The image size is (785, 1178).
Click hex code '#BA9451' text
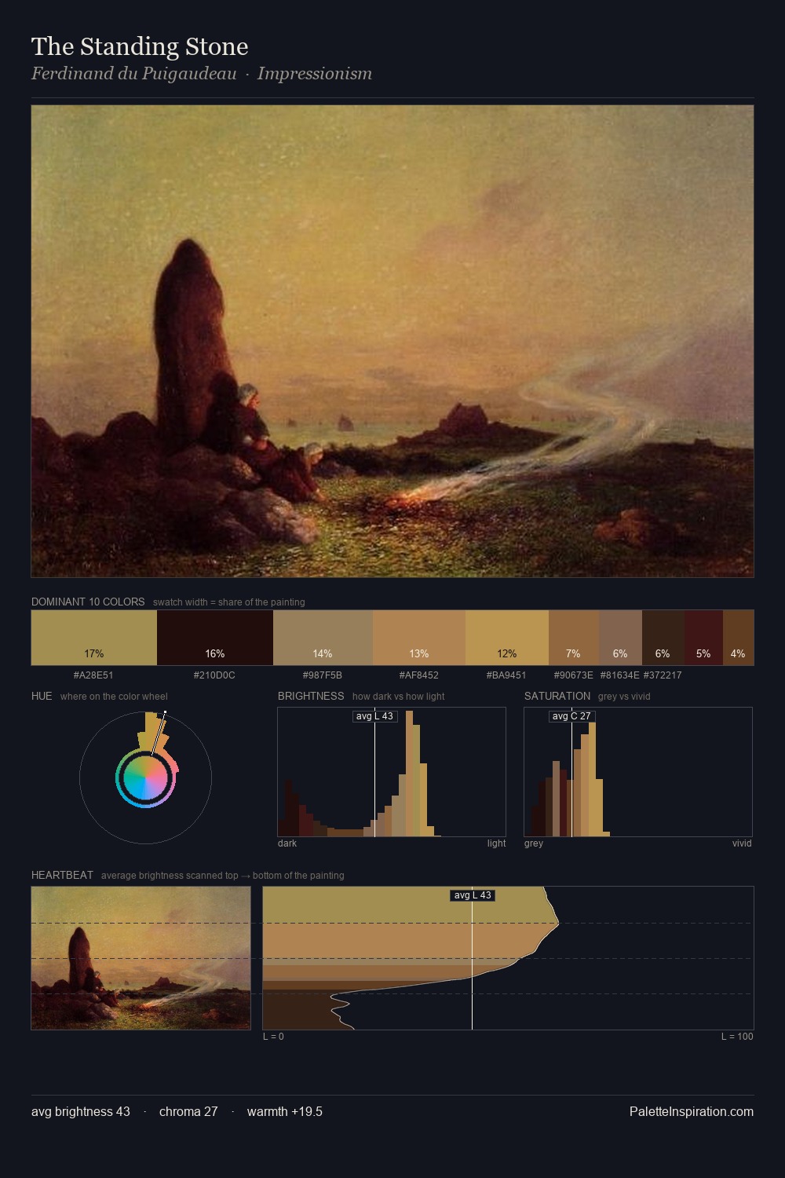point(506,675)
